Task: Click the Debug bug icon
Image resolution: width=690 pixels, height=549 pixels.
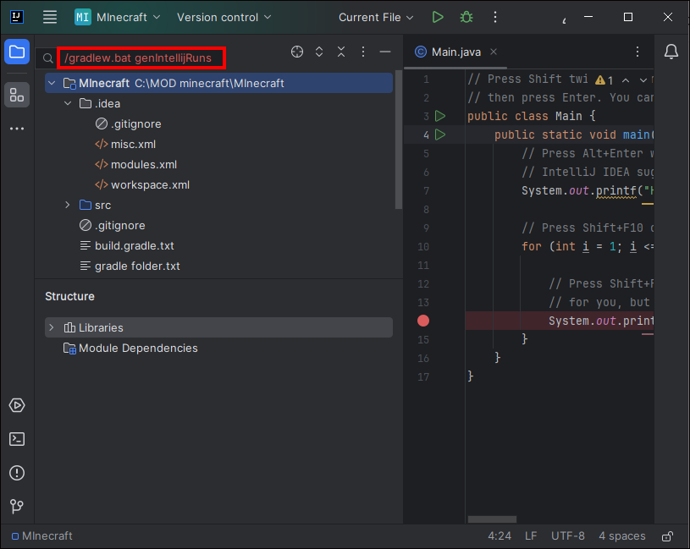Action: [x=466, y=17]
